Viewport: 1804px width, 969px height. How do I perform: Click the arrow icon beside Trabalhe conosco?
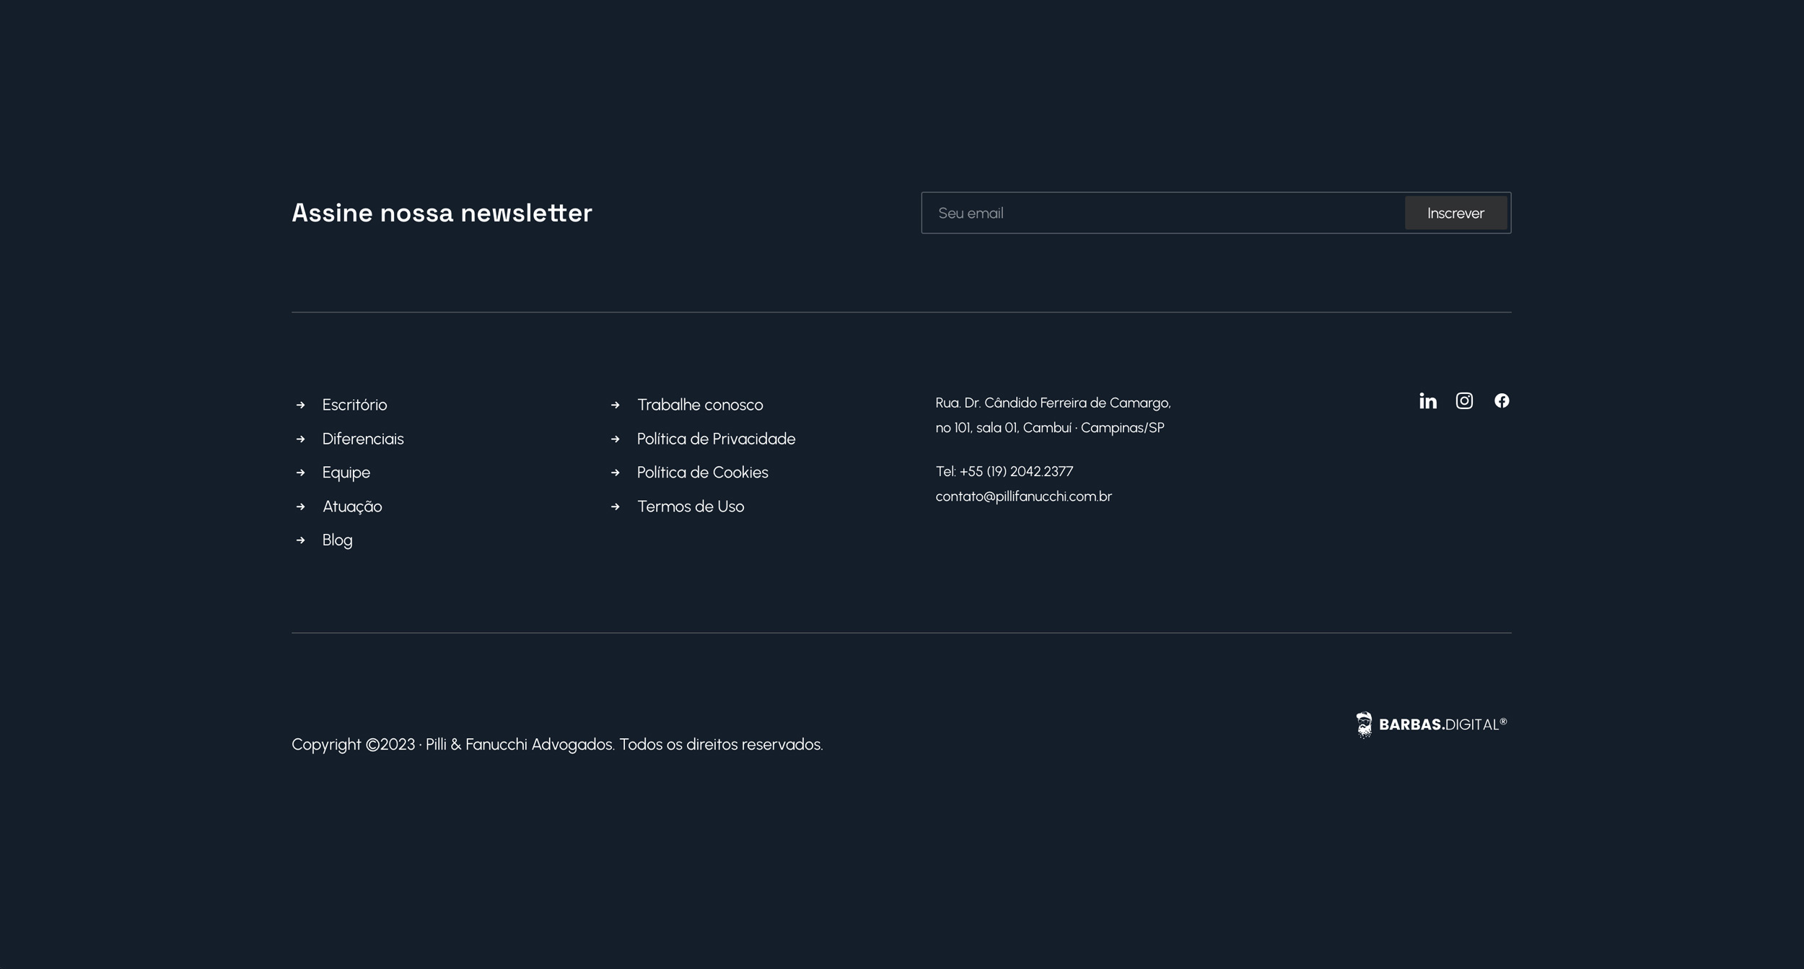coord(616,405)
